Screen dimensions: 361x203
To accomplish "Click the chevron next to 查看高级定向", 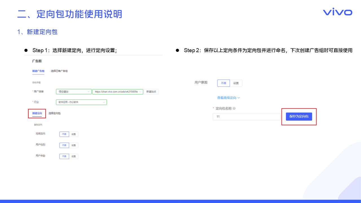I will (239, 98).
